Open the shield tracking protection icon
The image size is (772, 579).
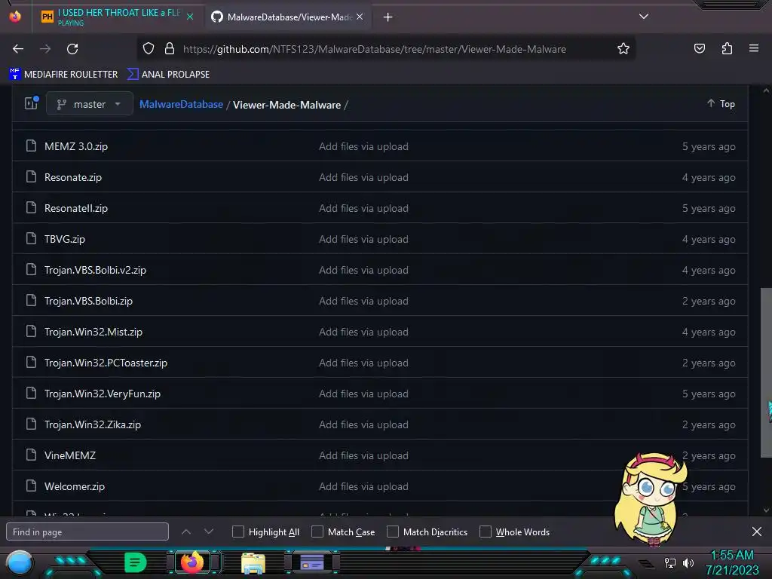pos(149,49)
